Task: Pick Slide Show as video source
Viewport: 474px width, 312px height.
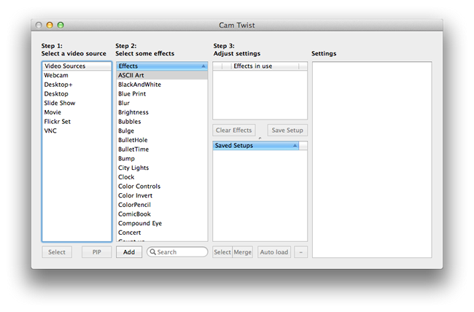Action: click(x=77, y=103)
